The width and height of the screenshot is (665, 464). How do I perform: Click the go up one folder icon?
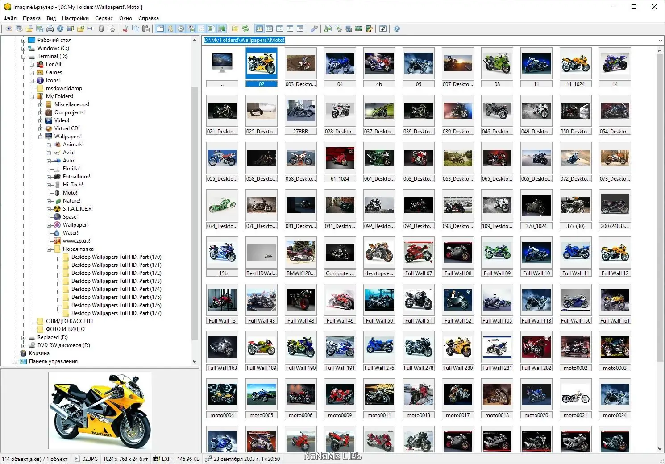pyautogui.click(x=235, y=29)
